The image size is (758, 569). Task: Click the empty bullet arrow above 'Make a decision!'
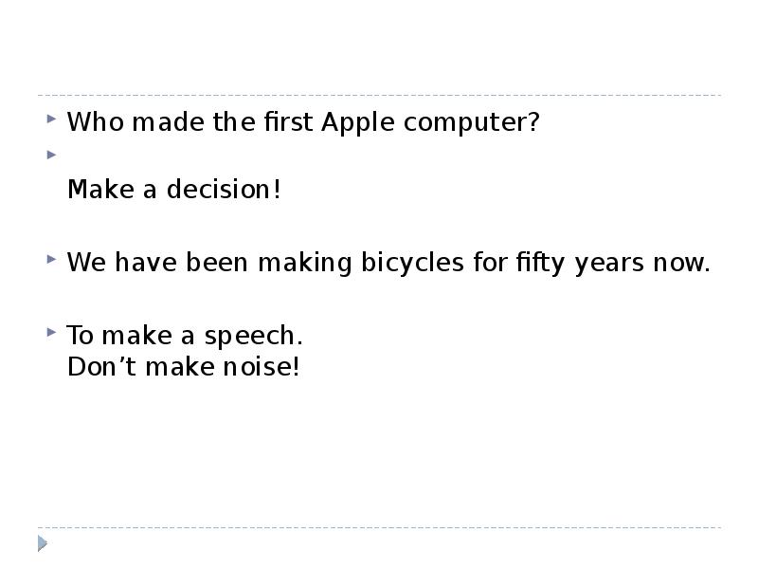click(51, 153)
